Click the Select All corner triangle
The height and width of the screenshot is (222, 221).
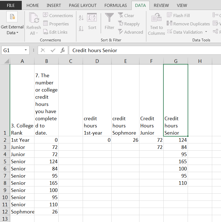[x=7, y=61]
